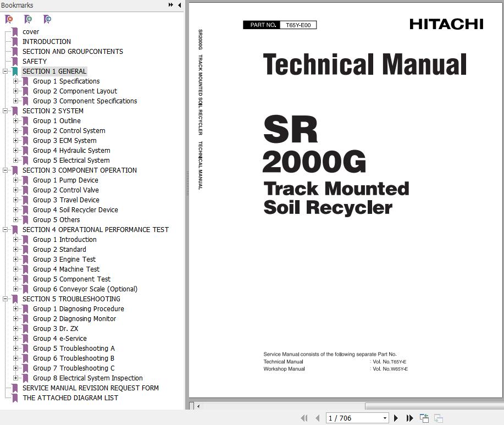Collapse SECTION 5 TROUBLESHOOTING tree node
Screen dimensions: 504x425
5,299
